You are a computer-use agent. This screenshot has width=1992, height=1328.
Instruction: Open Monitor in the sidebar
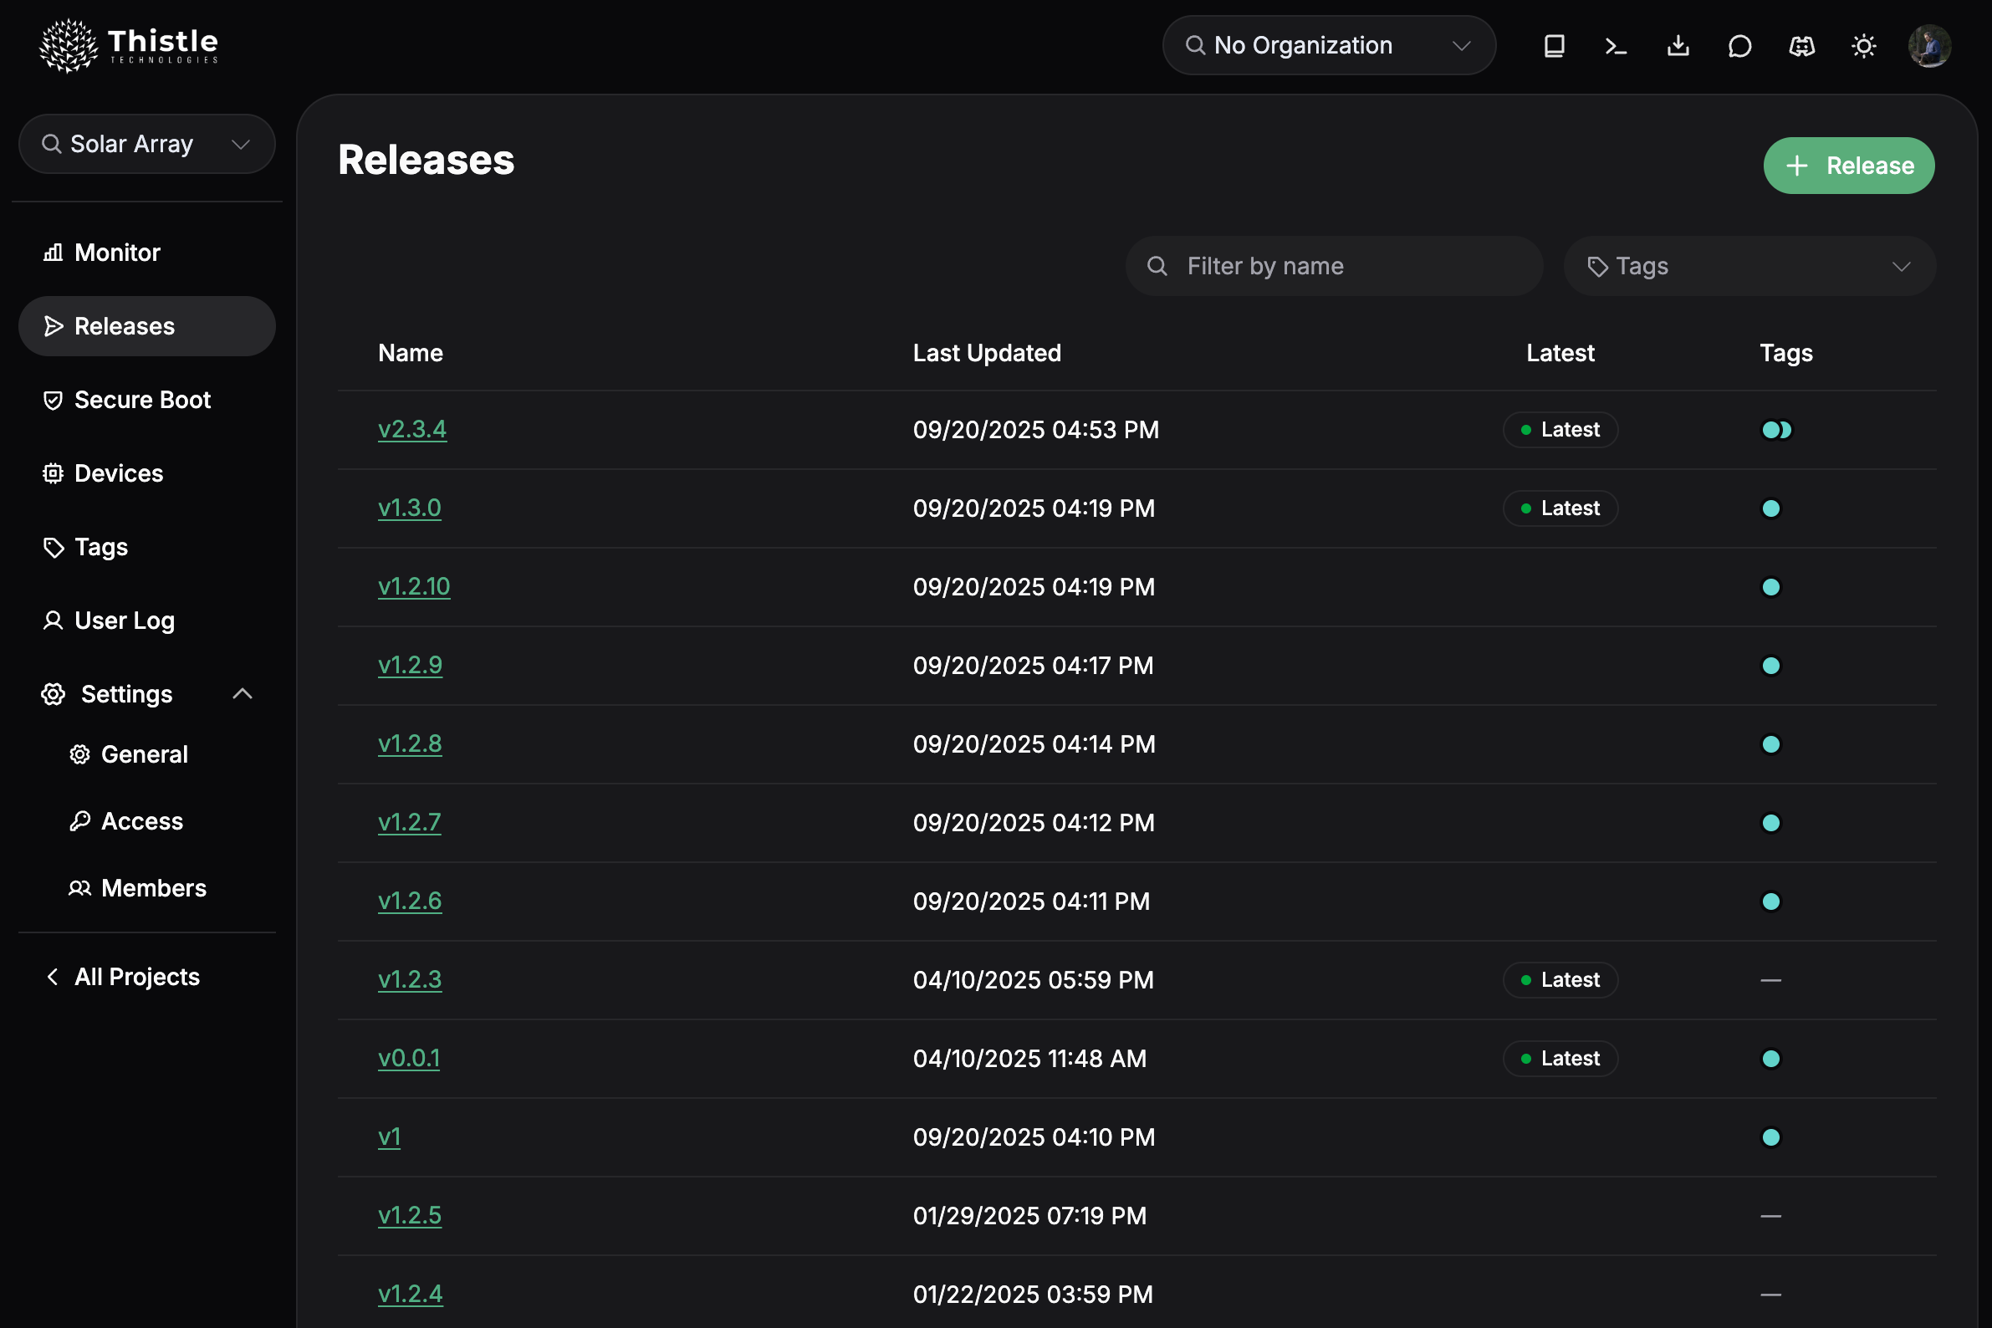click(x=117, y=253)
